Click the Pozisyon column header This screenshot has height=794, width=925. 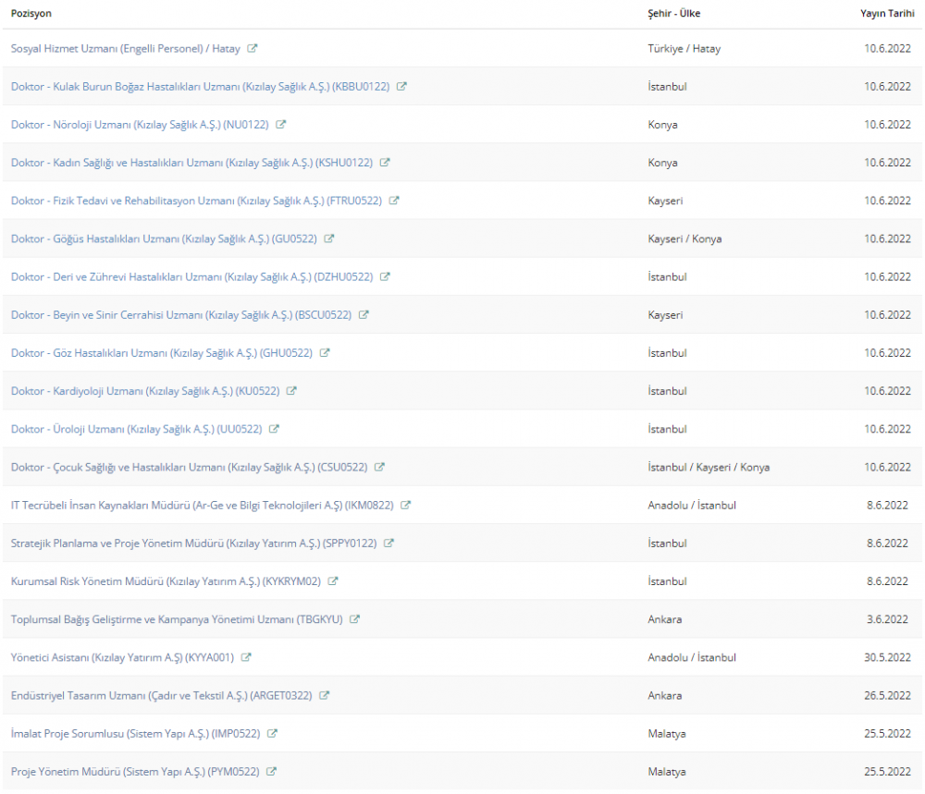click(x=31, y=14)
